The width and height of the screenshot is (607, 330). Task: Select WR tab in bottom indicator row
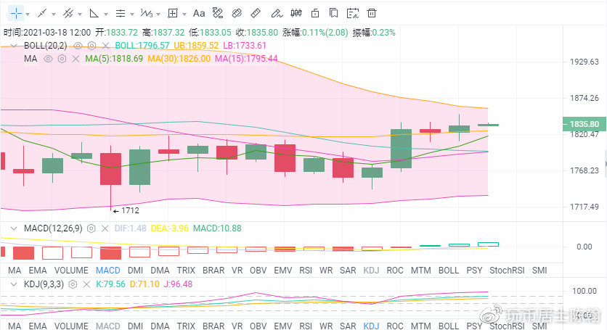click(326, 326)
